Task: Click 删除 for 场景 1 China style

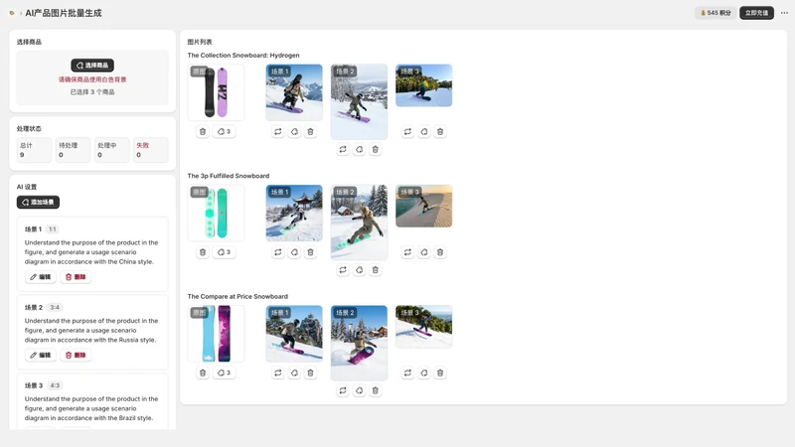Action: pyautogui.click(x=76, y=277)
